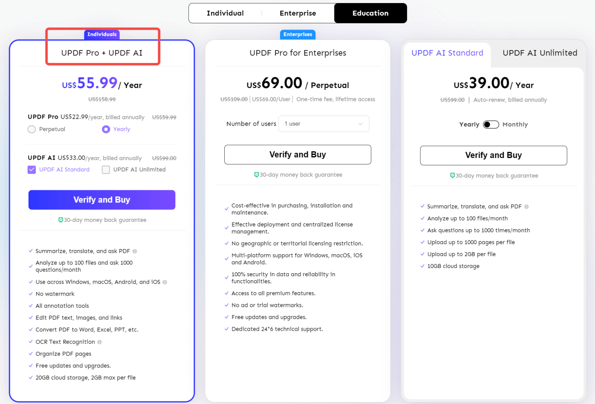Click info icon in UPDF AI Standard feature list
595x404 pixels.
[x=526, y=207]
